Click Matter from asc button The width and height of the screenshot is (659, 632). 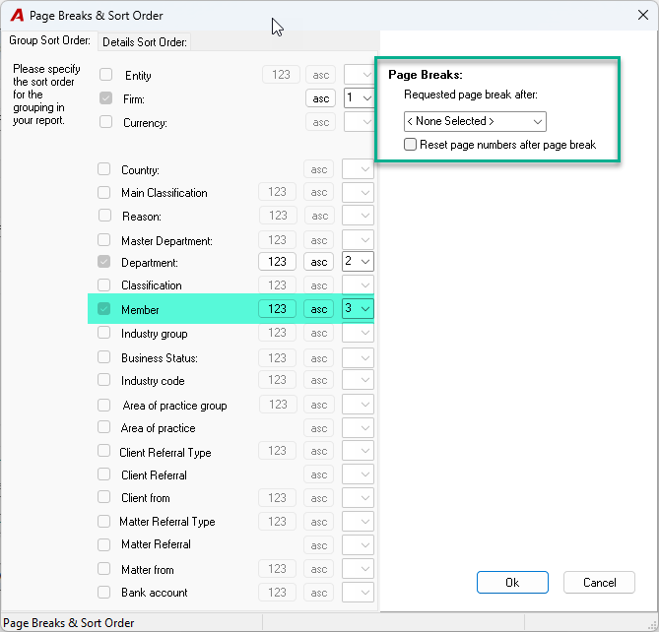(x=319, y=569)
